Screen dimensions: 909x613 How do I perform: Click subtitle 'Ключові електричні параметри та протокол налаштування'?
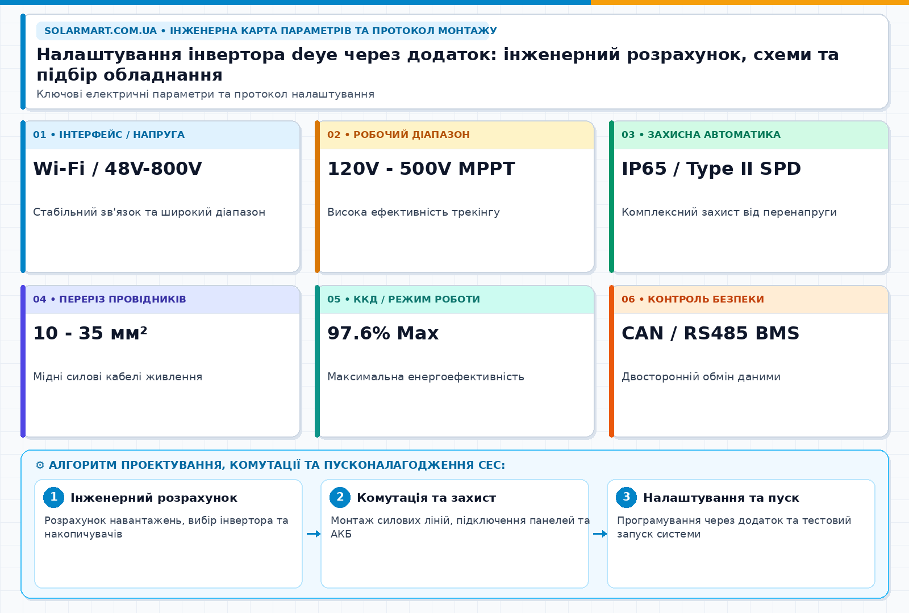(205, 94)
